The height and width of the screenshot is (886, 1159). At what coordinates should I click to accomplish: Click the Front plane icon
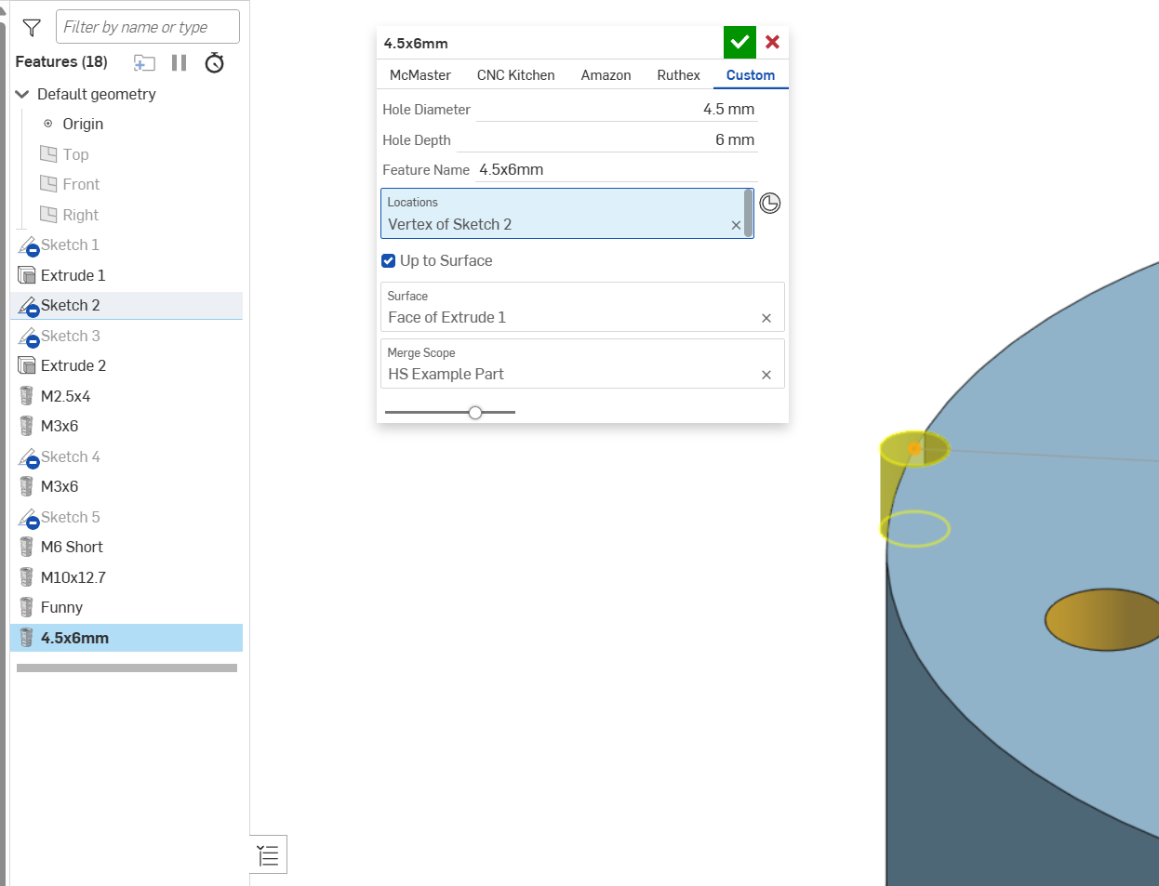pos(48,183)
